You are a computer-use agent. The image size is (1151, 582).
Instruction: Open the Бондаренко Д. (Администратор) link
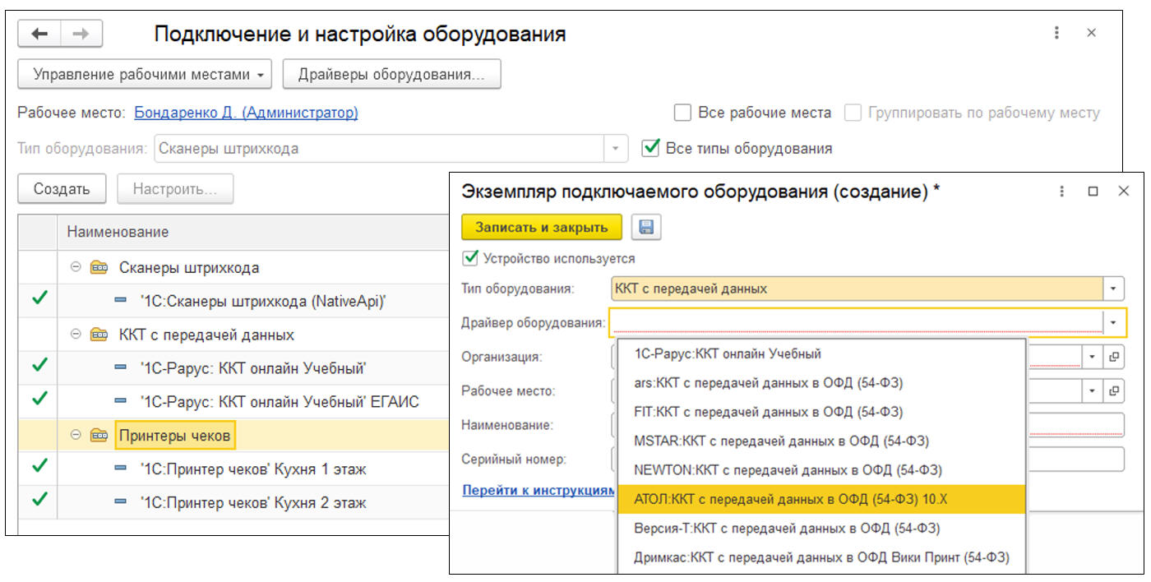pos(246,113)
